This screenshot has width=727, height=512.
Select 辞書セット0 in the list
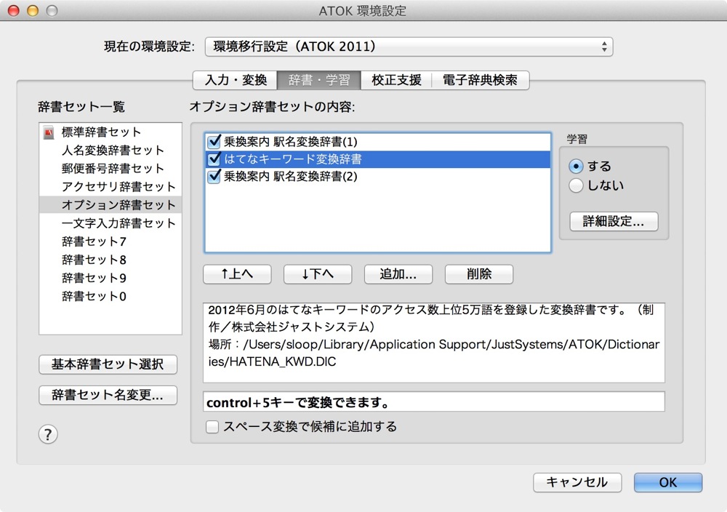point(111,296)
